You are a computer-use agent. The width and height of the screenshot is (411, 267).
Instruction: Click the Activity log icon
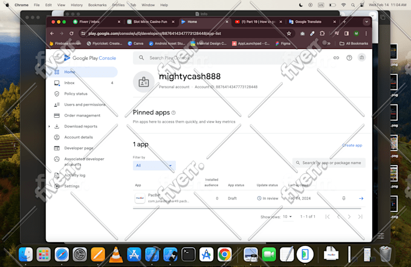(x=57, y=175)
